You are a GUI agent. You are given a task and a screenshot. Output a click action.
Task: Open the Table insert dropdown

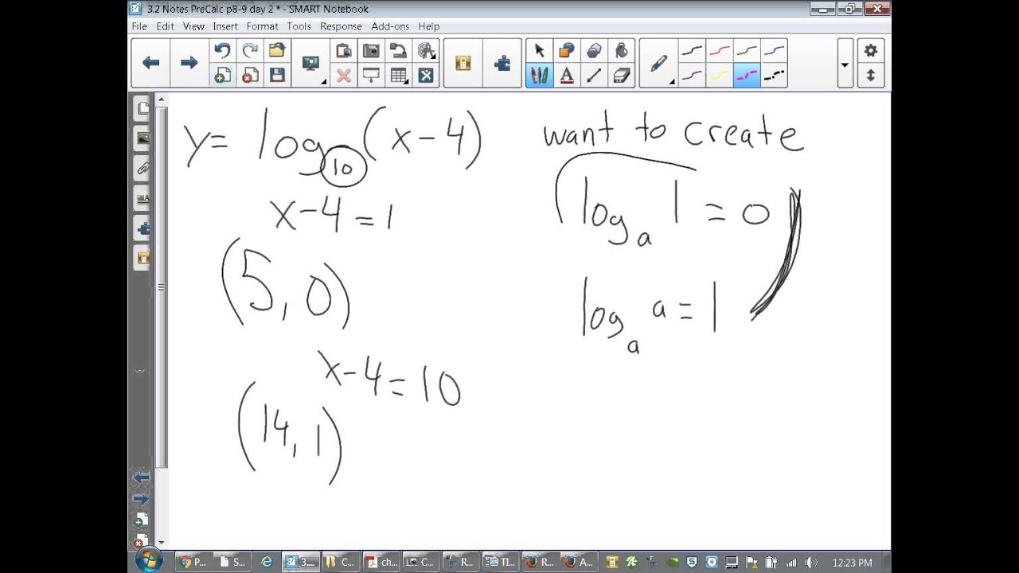(398, 76)
